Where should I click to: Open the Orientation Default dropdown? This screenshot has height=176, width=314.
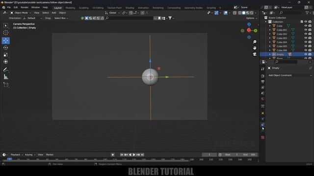click(33, 18)
